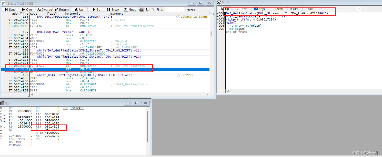Click List window horizontal scrollbar left arrow
Image resolution: width=382 pixels, height=157 pixels.
pyautogui.click(x=32, y=95)
